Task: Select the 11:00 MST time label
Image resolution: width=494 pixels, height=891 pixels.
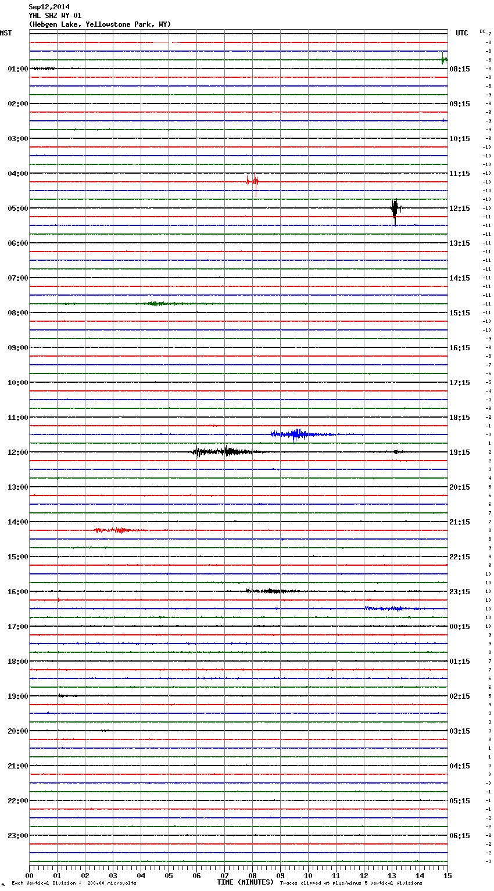Action: click(x=18, y=418)
